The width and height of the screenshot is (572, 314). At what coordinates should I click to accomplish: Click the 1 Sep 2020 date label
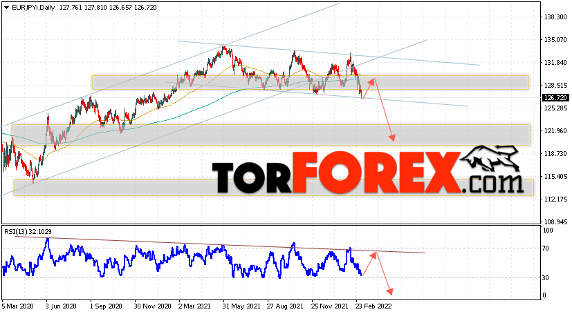coord(106,306)
